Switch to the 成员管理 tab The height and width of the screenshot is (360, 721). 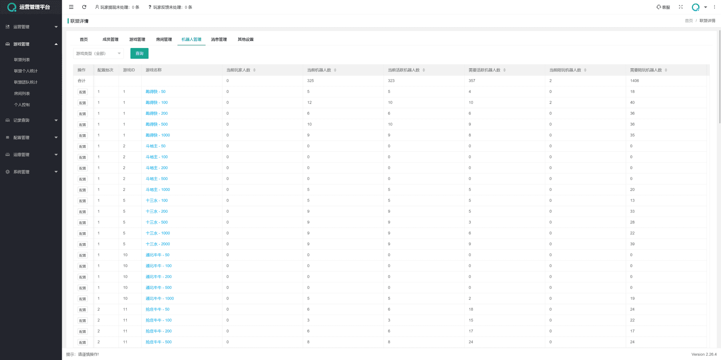pyautogui.click(x=110, y=39)
